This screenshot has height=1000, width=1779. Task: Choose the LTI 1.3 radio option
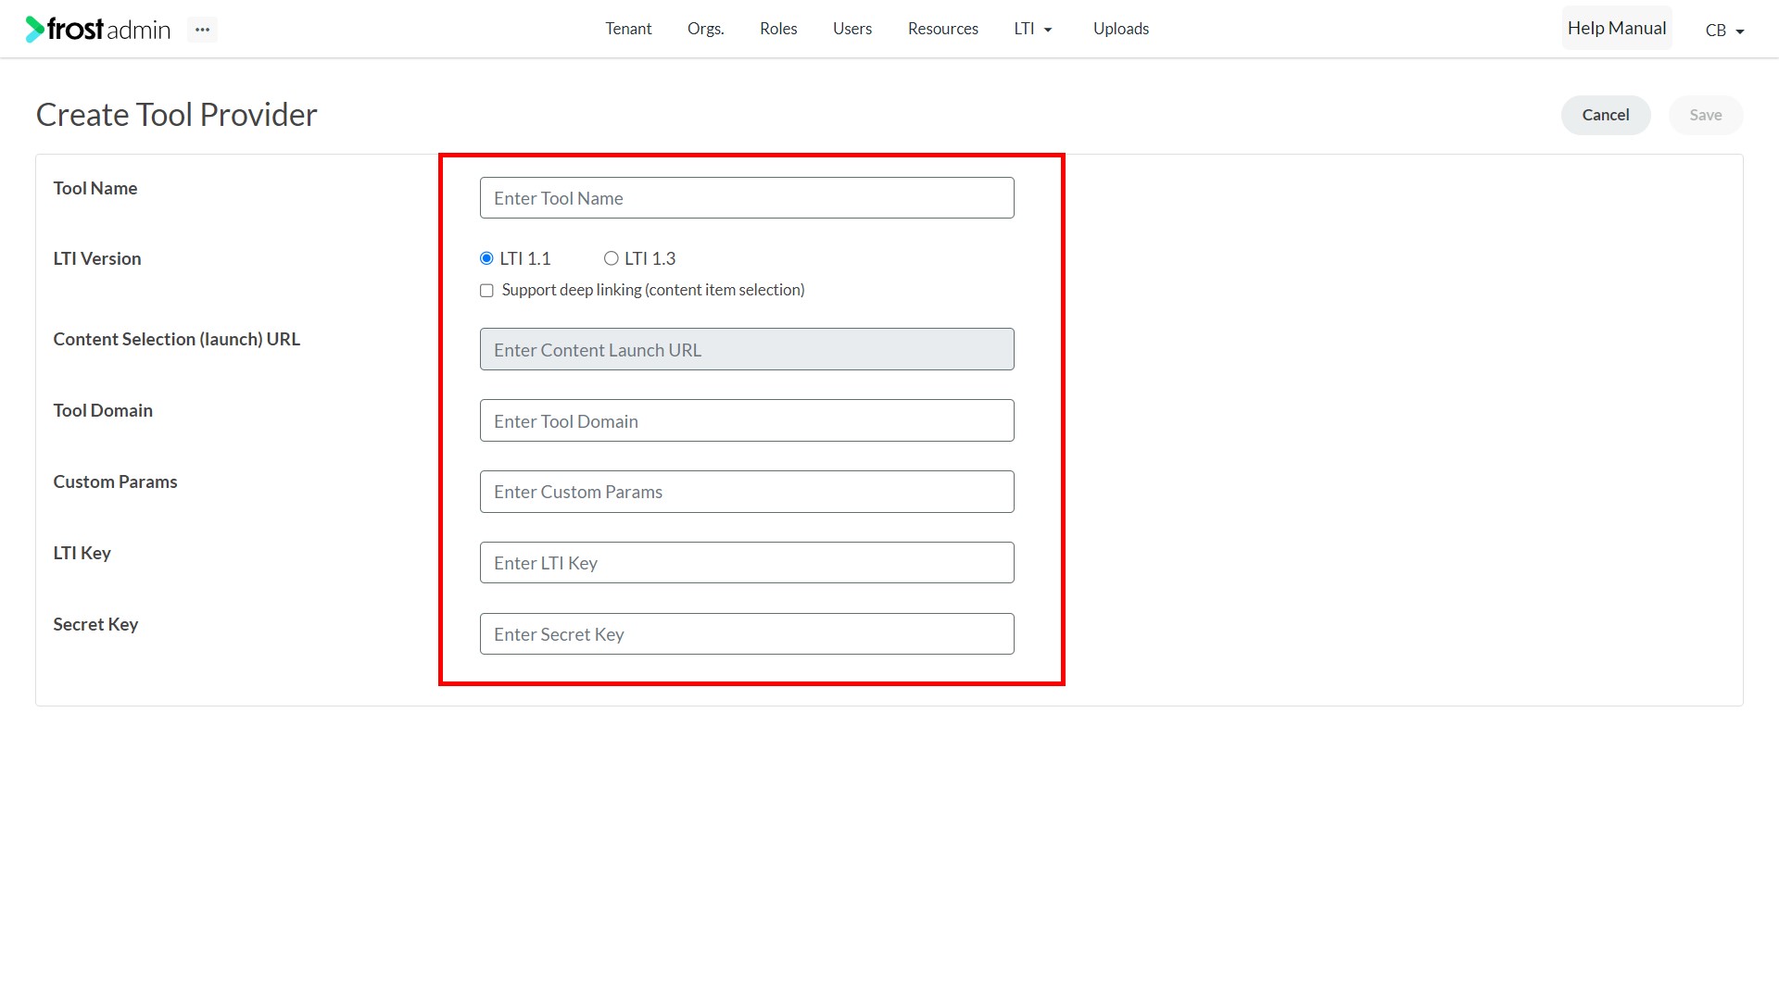pos(612,258)
